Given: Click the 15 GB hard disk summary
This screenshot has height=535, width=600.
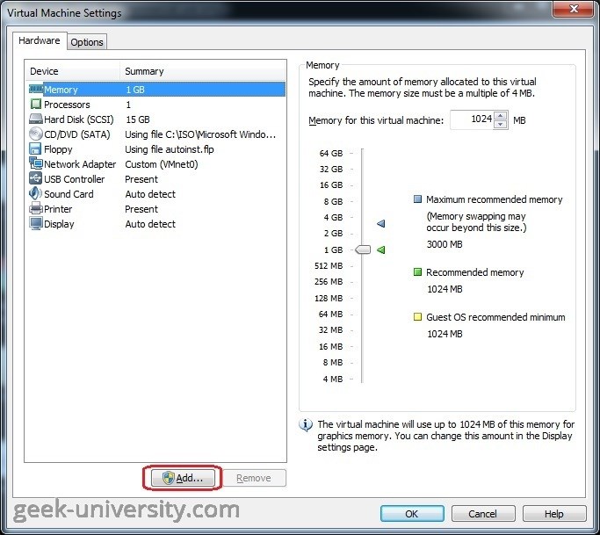Looking at the screenshot, I should point(138,119).
